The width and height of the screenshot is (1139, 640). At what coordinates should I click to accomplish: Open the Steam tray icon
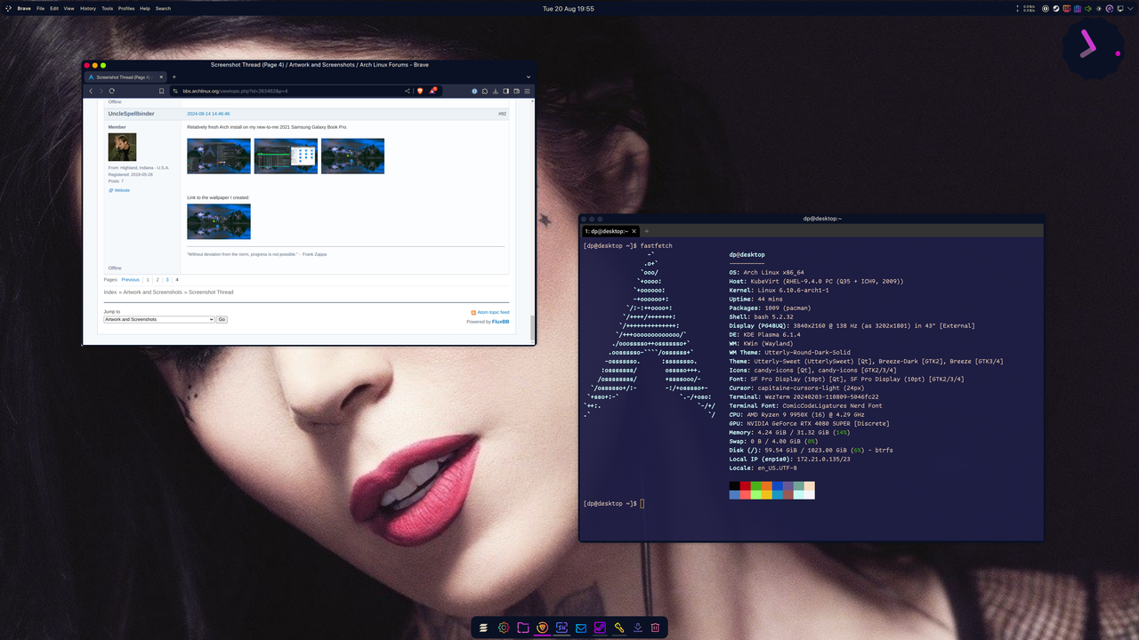(1056, 9)
